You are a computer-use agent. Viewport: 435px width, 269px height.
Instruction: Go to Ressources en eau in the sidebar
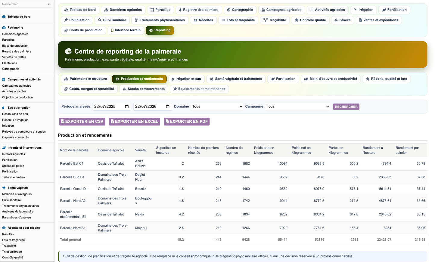[x=15, y=114]
